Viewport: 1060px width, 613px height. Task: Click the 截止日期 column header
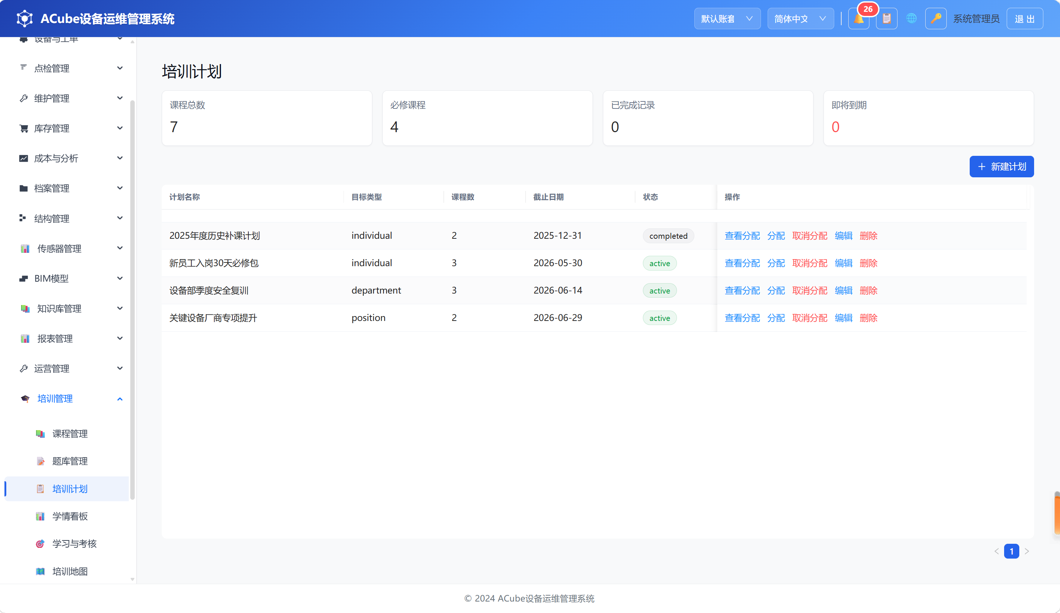point(548,197)
